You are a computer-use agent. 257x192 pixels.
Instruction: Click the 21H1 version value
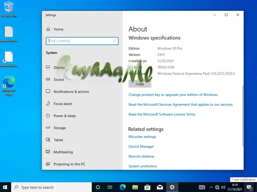(x=161, y=55)
